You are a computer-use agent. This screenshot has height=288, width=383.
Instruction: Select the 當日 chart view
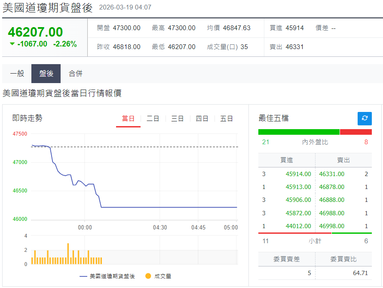[x=128, y=119]
